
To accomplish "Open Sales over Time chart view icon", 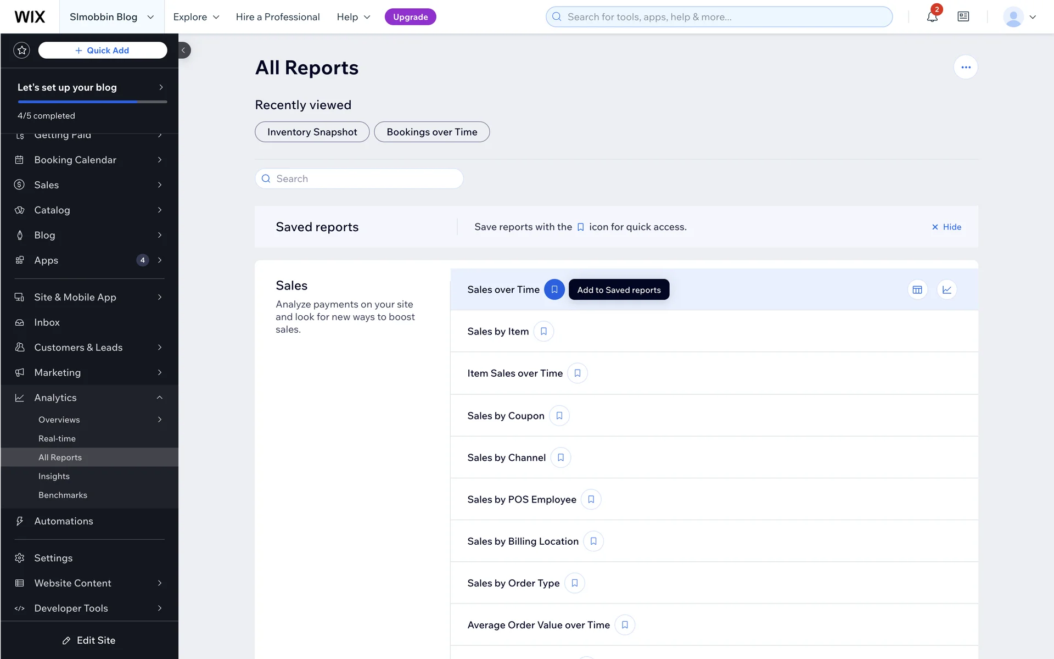I will pos(947,290).
